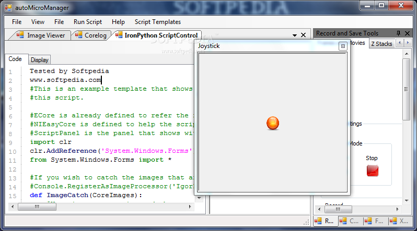
Task: Click code editor scroll down arrow
Action: 199,198
